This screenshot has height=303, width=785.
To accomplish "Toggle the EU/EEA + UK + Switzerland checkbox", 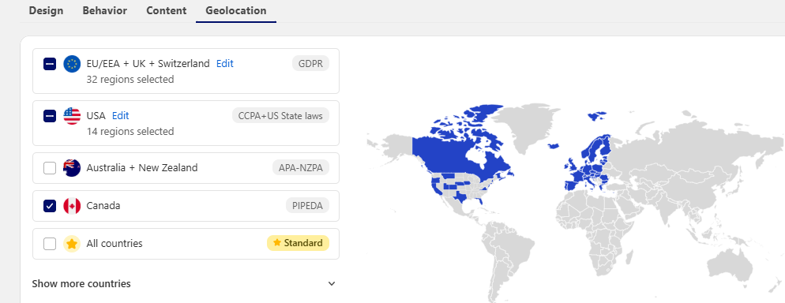I will tap(50, 64).
